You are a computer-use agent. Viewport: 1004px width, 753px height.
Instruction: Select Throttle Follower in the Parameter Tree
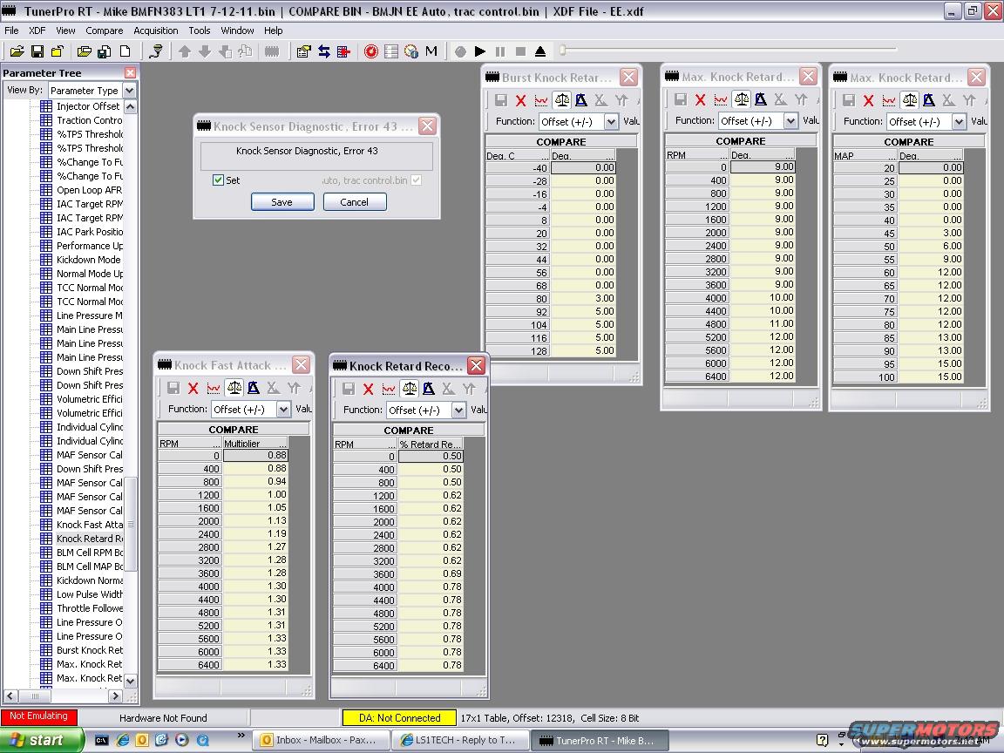[90, 608]
